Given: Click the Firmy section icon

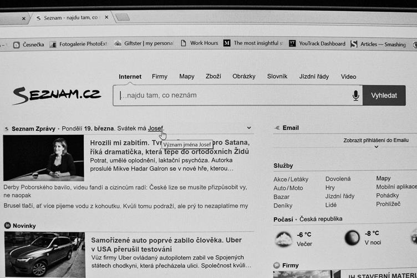Looking at the screenshot, I should (x=277, y=265).
